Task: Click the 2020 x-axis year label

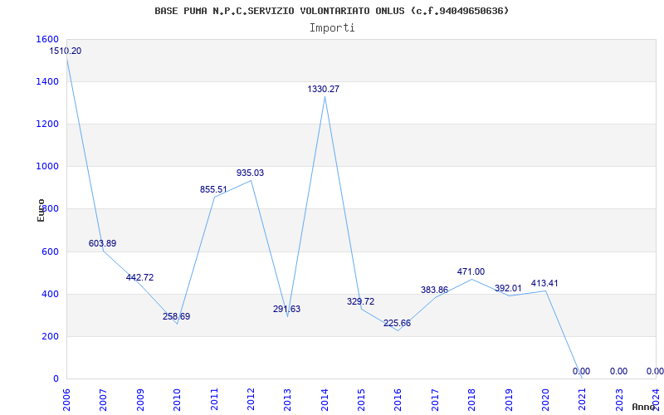Action: click(545, 400)
